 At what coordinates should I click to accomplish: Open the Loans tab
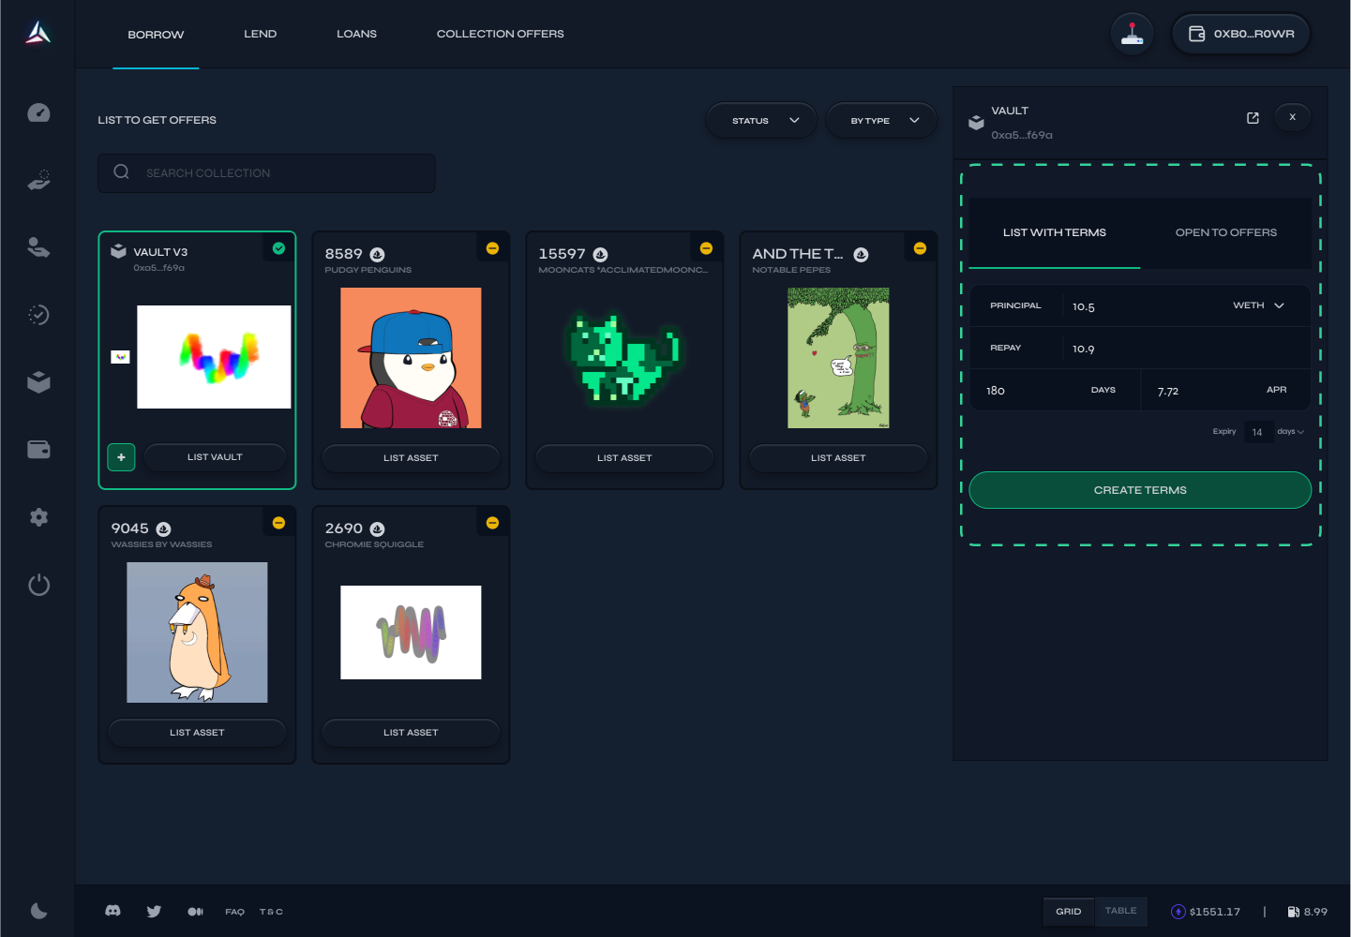coord(357,34)
